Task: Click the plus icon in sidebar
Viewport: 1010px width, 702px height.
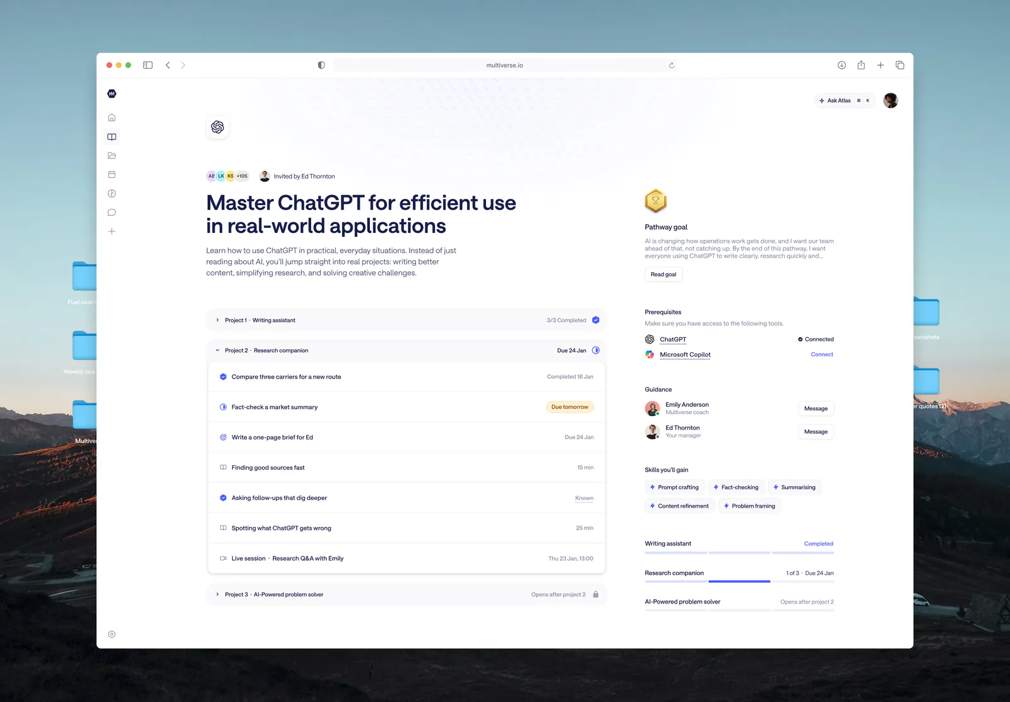Action: click(x=112, y=231)
